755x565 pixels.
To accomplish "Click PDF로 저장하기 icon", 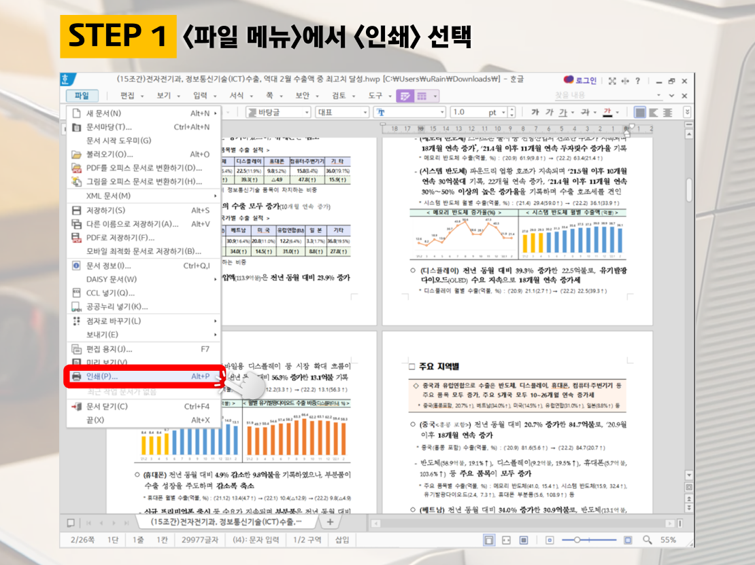I will click(76, 238).
